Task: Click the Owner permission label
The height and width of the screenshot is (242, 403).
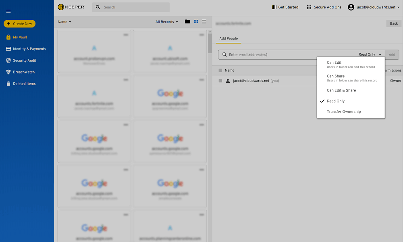Action: click(x=396, y=81)
